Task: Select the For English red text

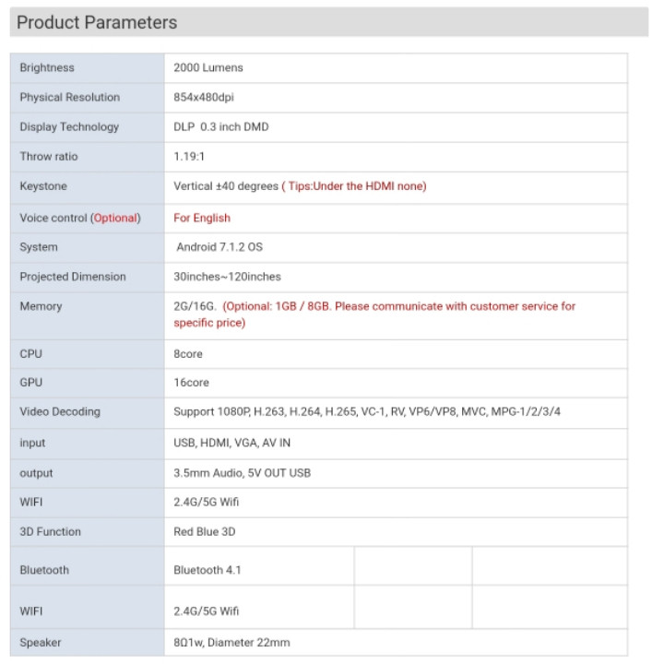Action: pos(202,218)
